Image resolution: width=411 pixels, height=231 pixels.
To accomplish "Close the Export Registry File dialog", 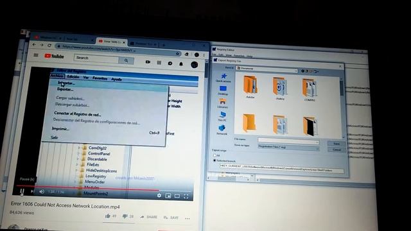I will (340, 66).
